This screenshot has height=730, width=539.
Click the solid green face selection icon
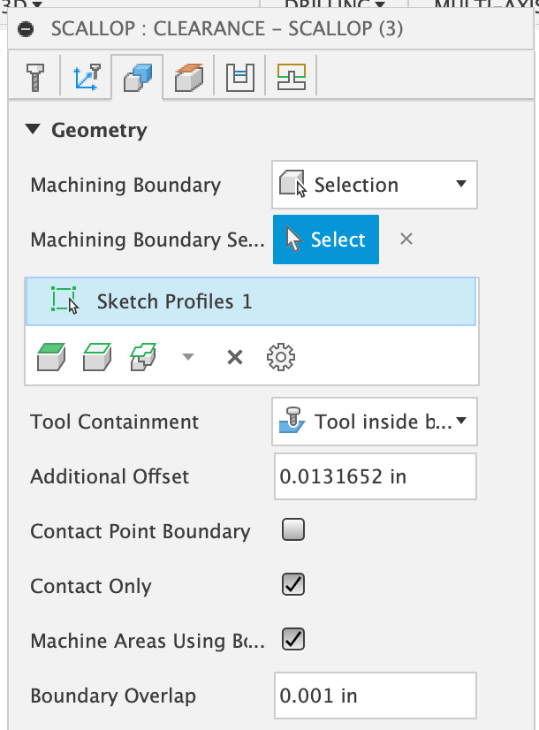49,357
